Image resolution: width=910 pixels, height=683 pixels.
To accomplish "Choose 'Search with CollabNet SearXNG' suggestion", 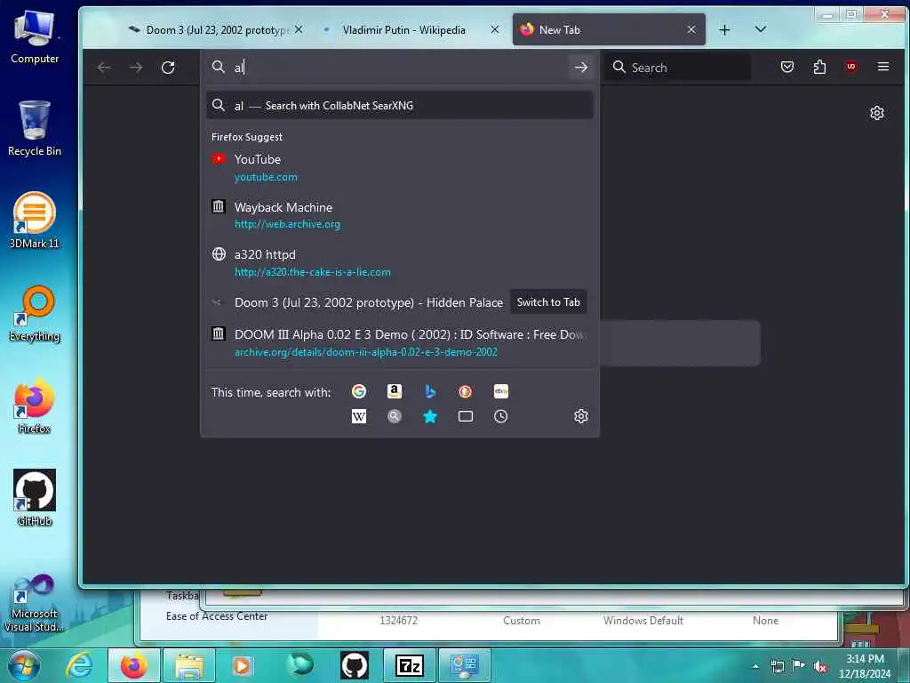I will 400,105.
